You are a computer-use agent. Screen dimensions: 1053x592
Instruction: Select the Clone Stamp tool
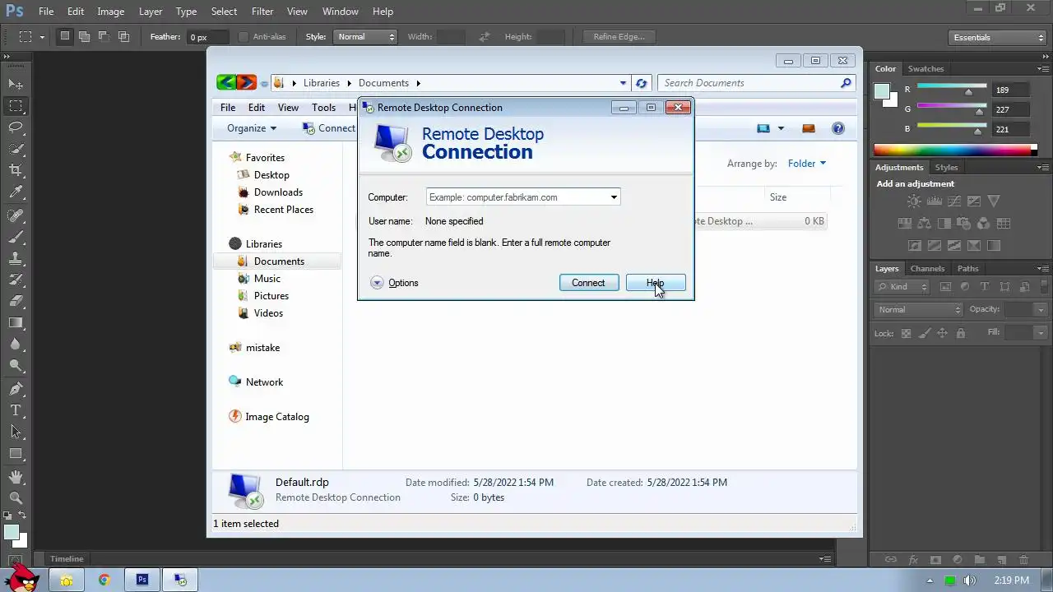tap(16, 258)
